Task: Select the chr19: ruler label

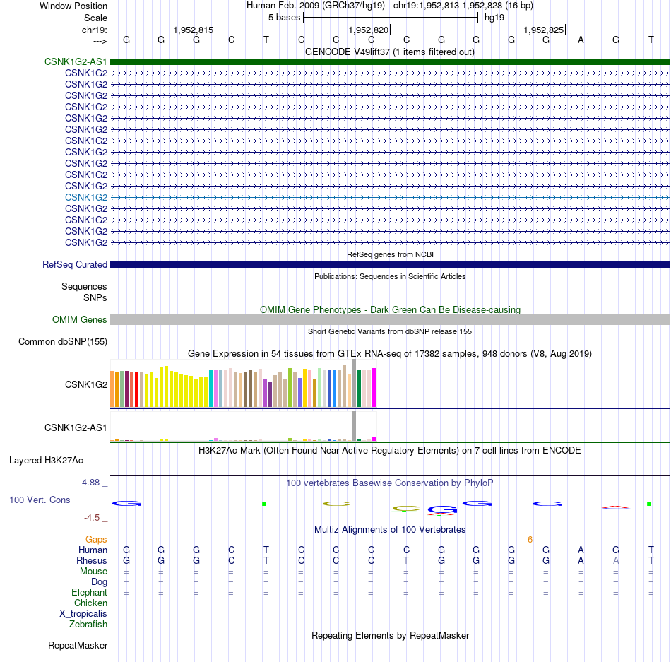Action: tap(94, 30)
